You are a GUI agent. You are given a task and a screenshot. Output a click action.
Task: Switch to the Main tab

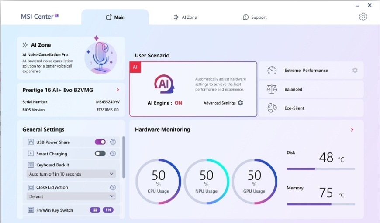click(115, 17)
